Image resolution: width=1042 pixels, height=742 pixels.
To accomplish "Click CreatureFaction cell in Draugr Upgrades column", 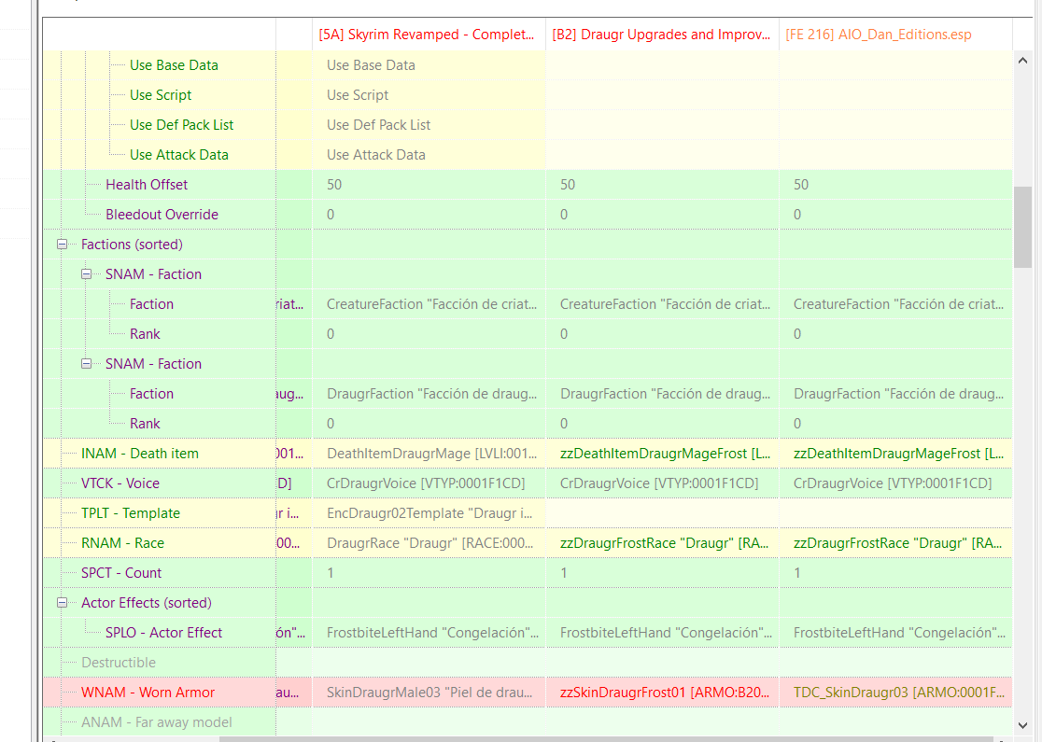I will click(x=662, y=304).
